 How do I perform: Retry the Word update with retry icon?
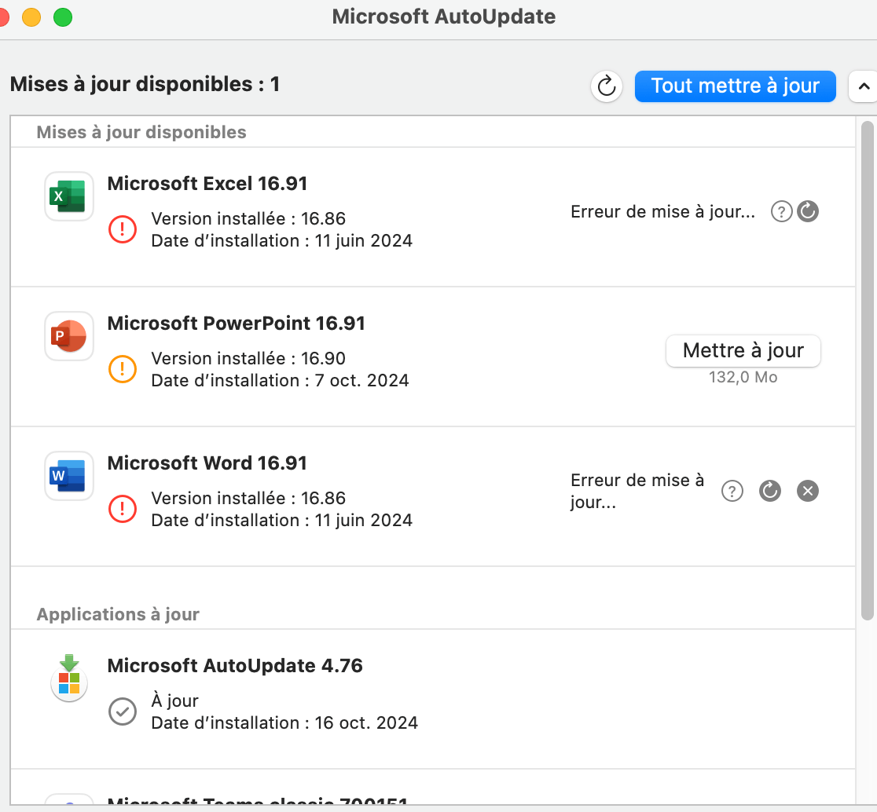(770, 492)
